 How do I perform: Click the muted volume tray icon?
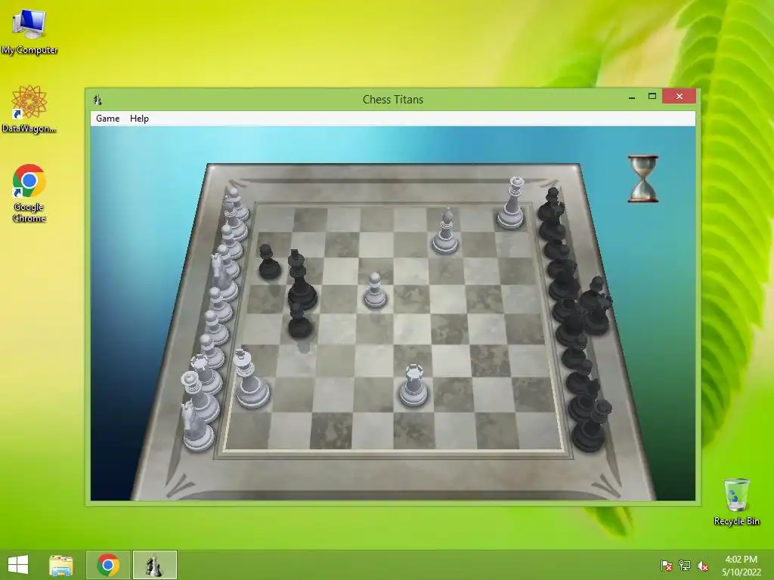click(x=703, y=566)
